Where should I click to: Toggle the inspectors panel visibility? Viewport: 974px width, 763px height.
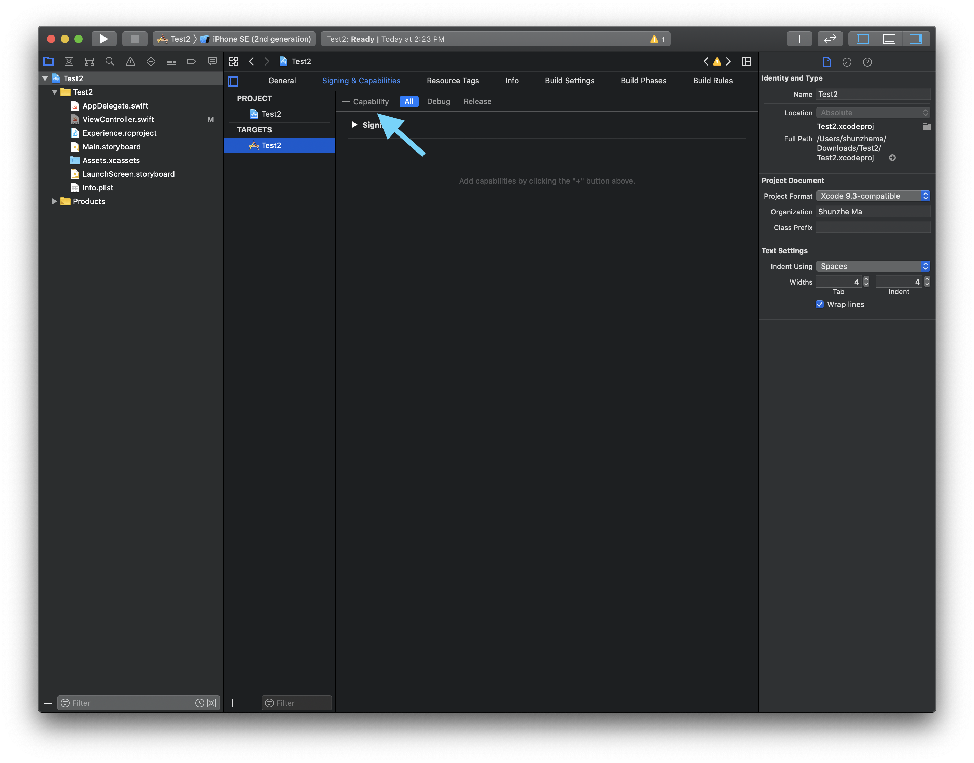coord(916,39)
